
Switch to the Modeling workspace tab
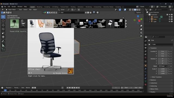[x=39, y=7]
